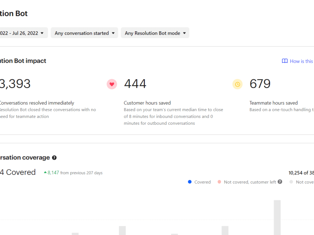Click the "Conversations resolved immediately" metric
This screenshot has height=235, width=314.
[37, 103]
